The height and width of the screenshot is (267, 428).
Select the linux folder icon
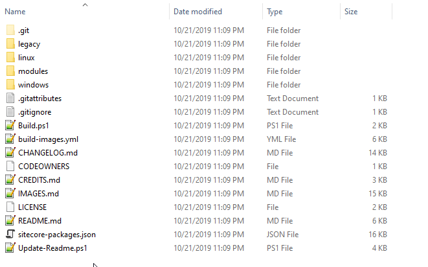pos(10,58)
